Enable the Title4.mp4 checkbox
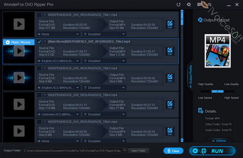243x158 pixels. [x=39, y=95]
